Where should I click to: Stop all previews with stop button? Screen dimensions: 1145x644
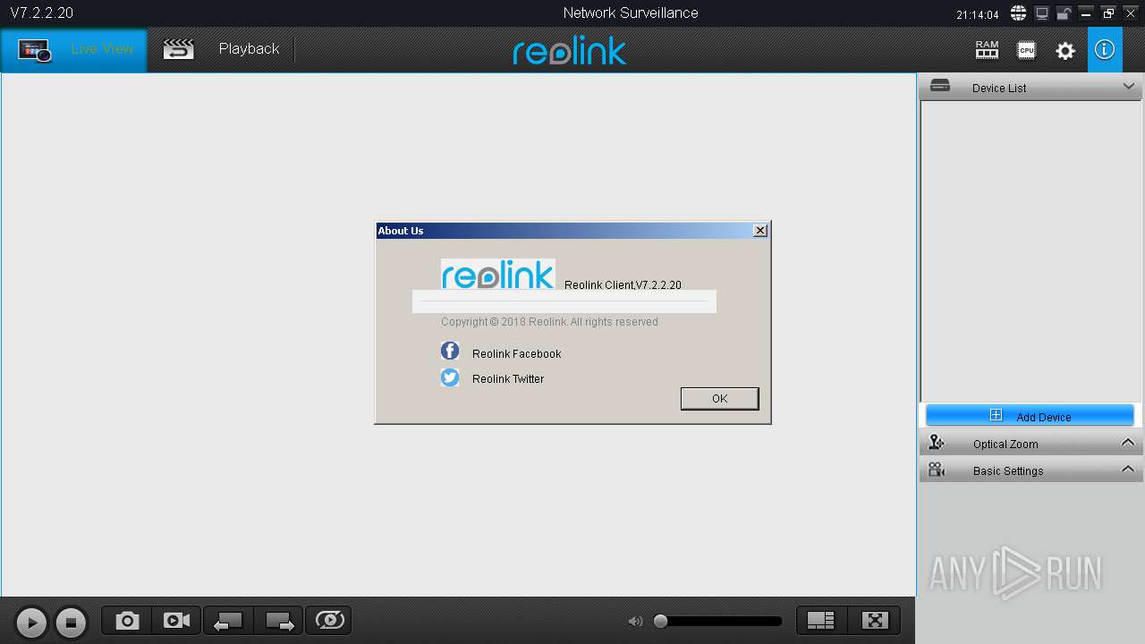(71, 623)
